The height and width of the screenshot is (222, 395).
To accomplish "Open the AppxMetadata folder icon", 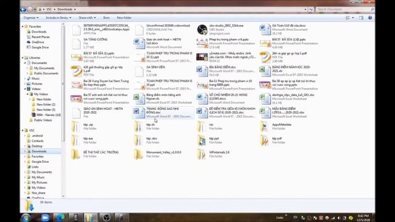I will (x=265, y=126).
